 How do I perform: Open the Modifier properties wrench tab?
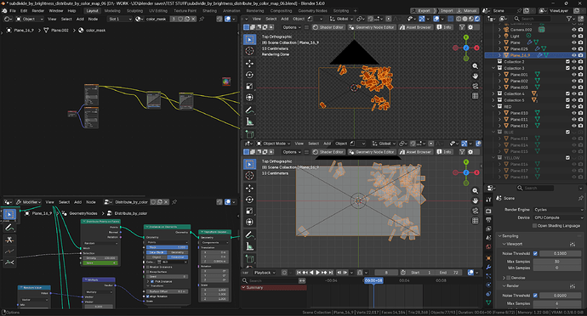488,267
